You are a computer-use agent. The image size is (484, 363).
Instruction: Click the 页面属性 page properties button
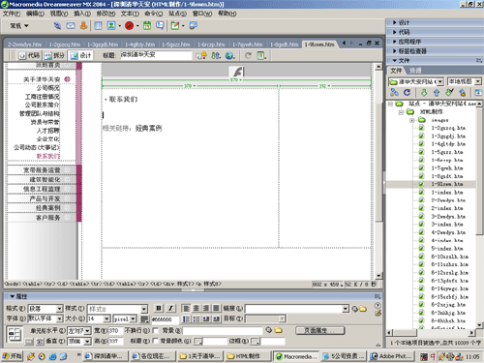tap(320, 330)
